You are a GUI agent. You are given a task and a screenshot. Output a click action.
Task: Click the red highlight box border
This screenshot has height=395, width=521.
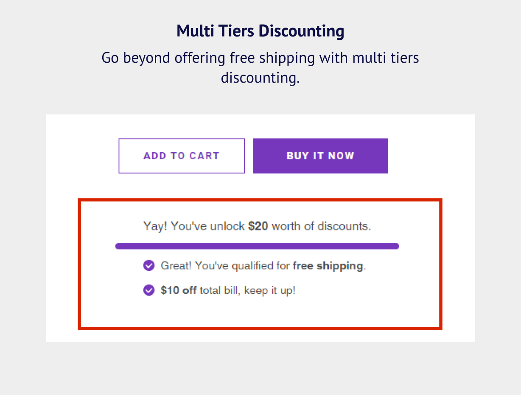pyautogui.click(x=260, y=200)
